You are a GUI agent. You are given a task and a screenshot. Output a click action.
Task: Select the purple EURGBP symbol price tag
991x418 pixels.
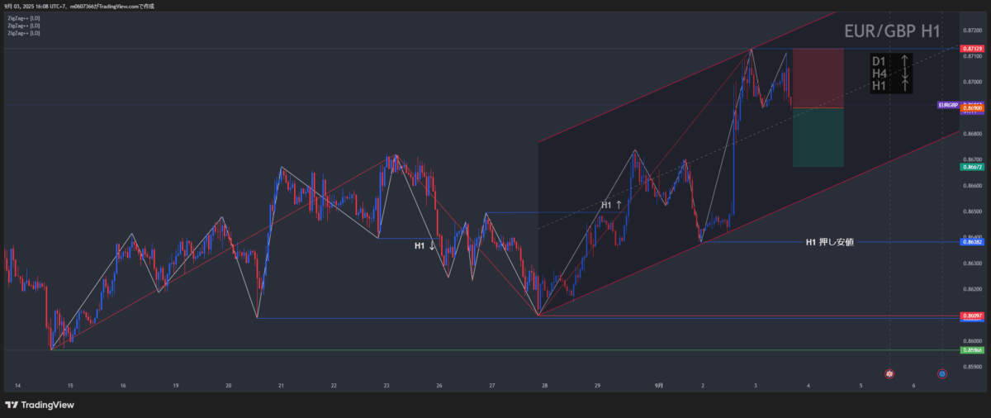pyautogui.click(x=947, y=105)
